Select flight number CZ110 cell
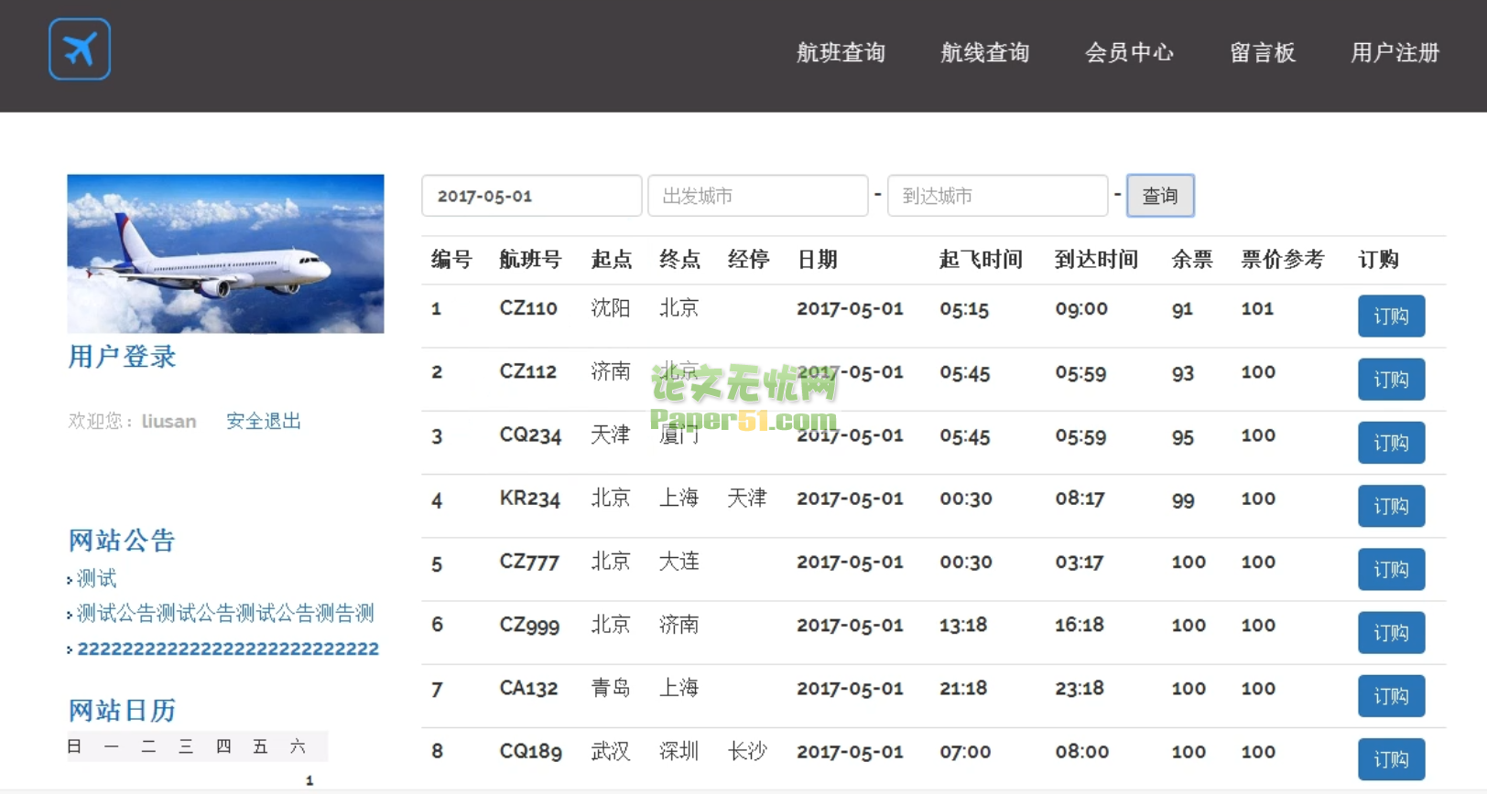The width and height of the screenshot is (1487, 794). click(528, 308)
